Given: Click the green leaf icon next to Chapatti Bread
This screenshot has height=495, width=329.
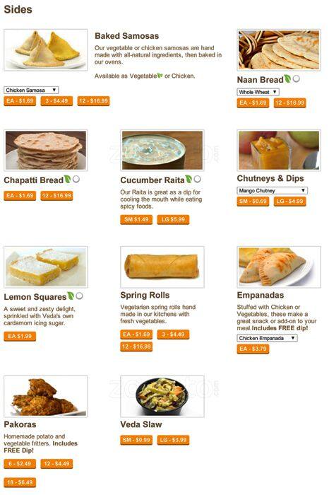Looking at the screenshot, I should tap(68, 179).
